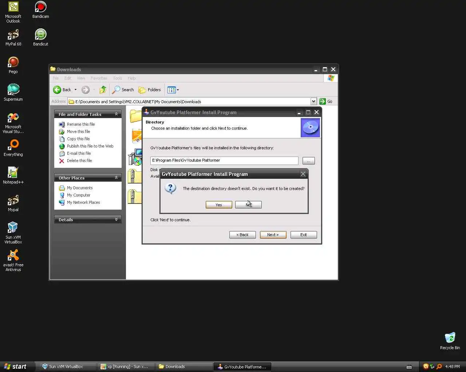Click the Forward arrow in Downloads toolbar

pos(86,90)
